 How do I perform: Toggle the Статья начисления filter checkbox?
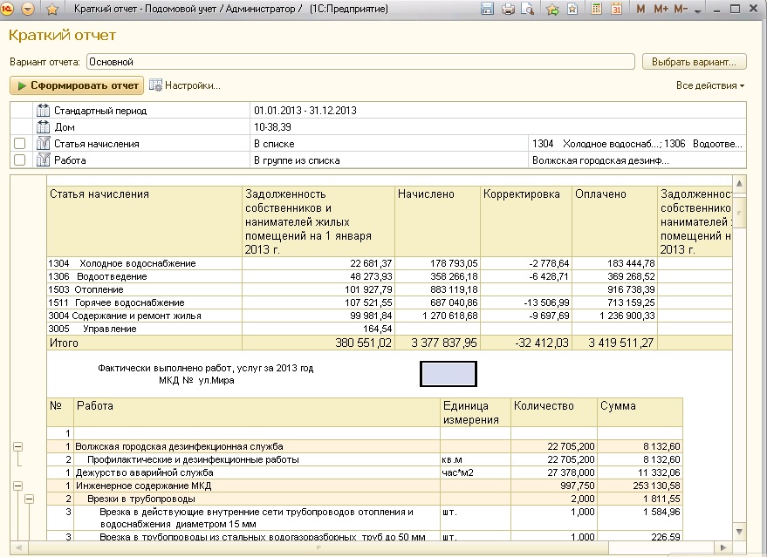[x=19, y=144]
